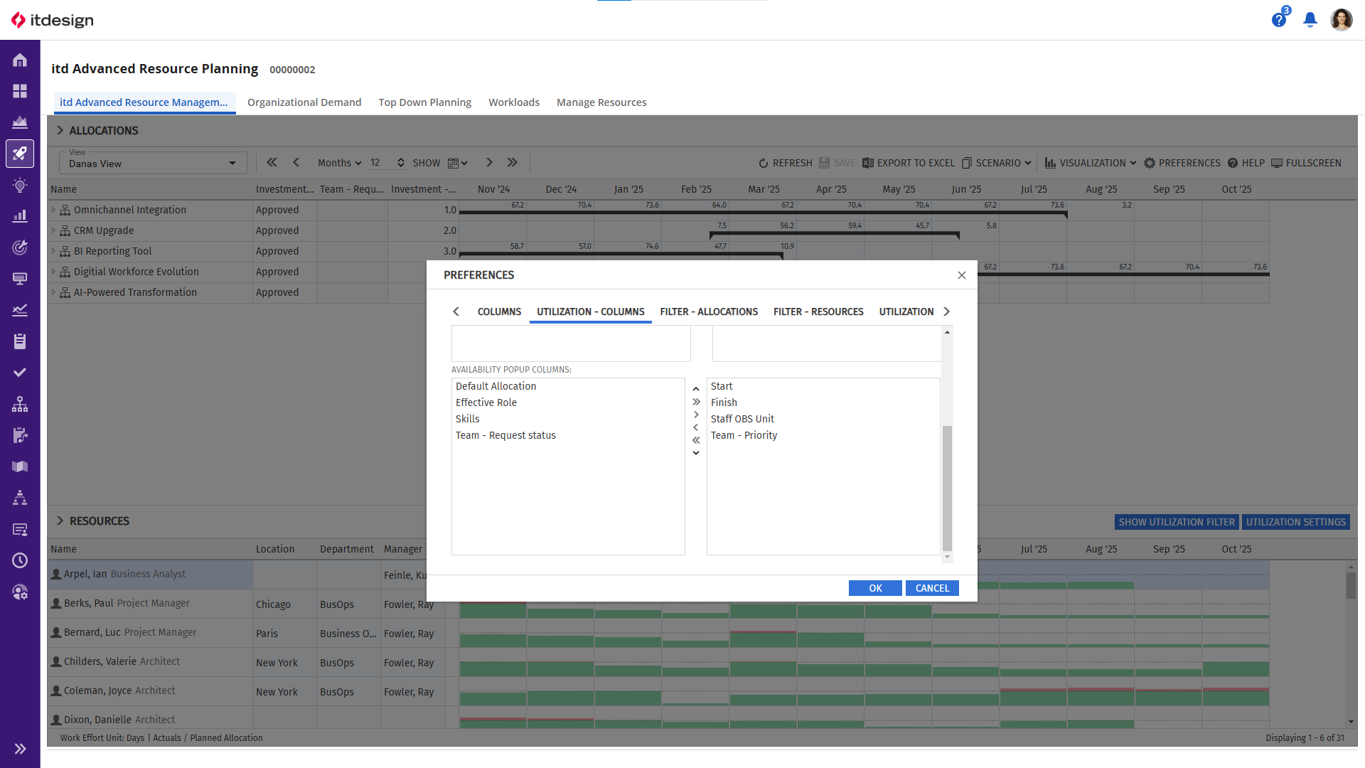
Task: Open the Months time scale dropdown
Action: coord(339,163)
